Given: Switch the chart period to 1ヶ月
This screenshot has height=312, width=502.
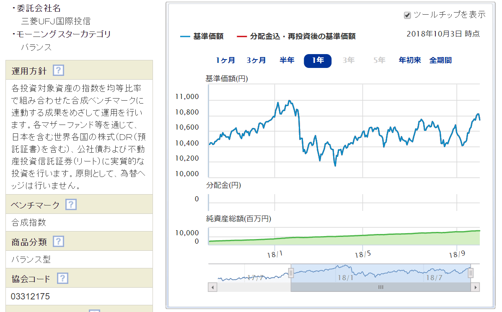Looking at the screenshot, I should (225, 60).
